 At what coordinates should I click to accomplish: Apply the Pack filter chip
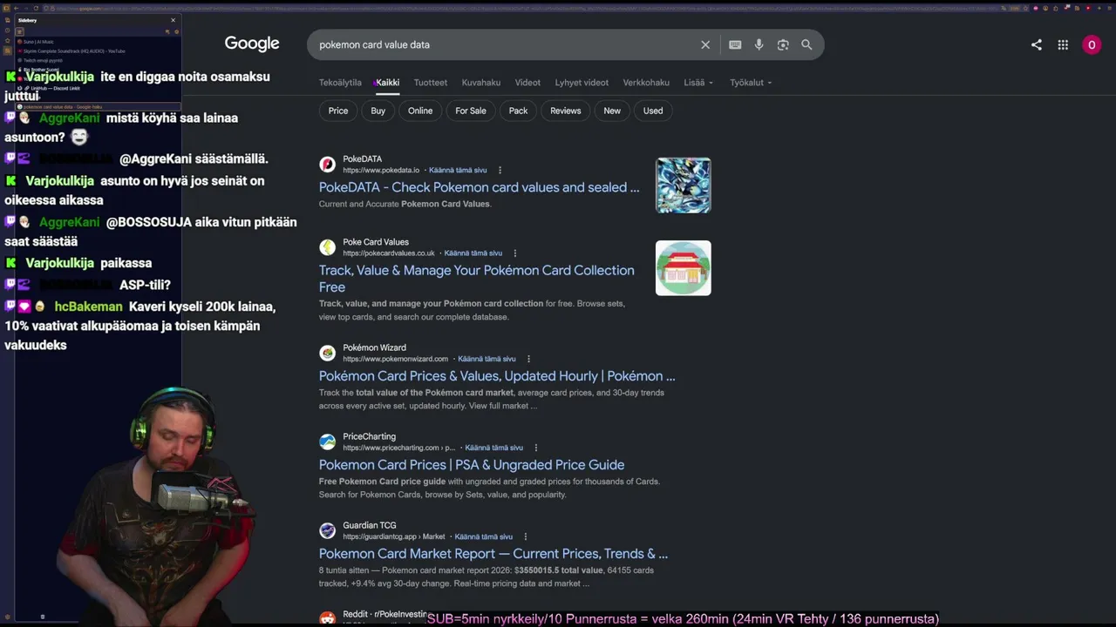coord(518,111)
